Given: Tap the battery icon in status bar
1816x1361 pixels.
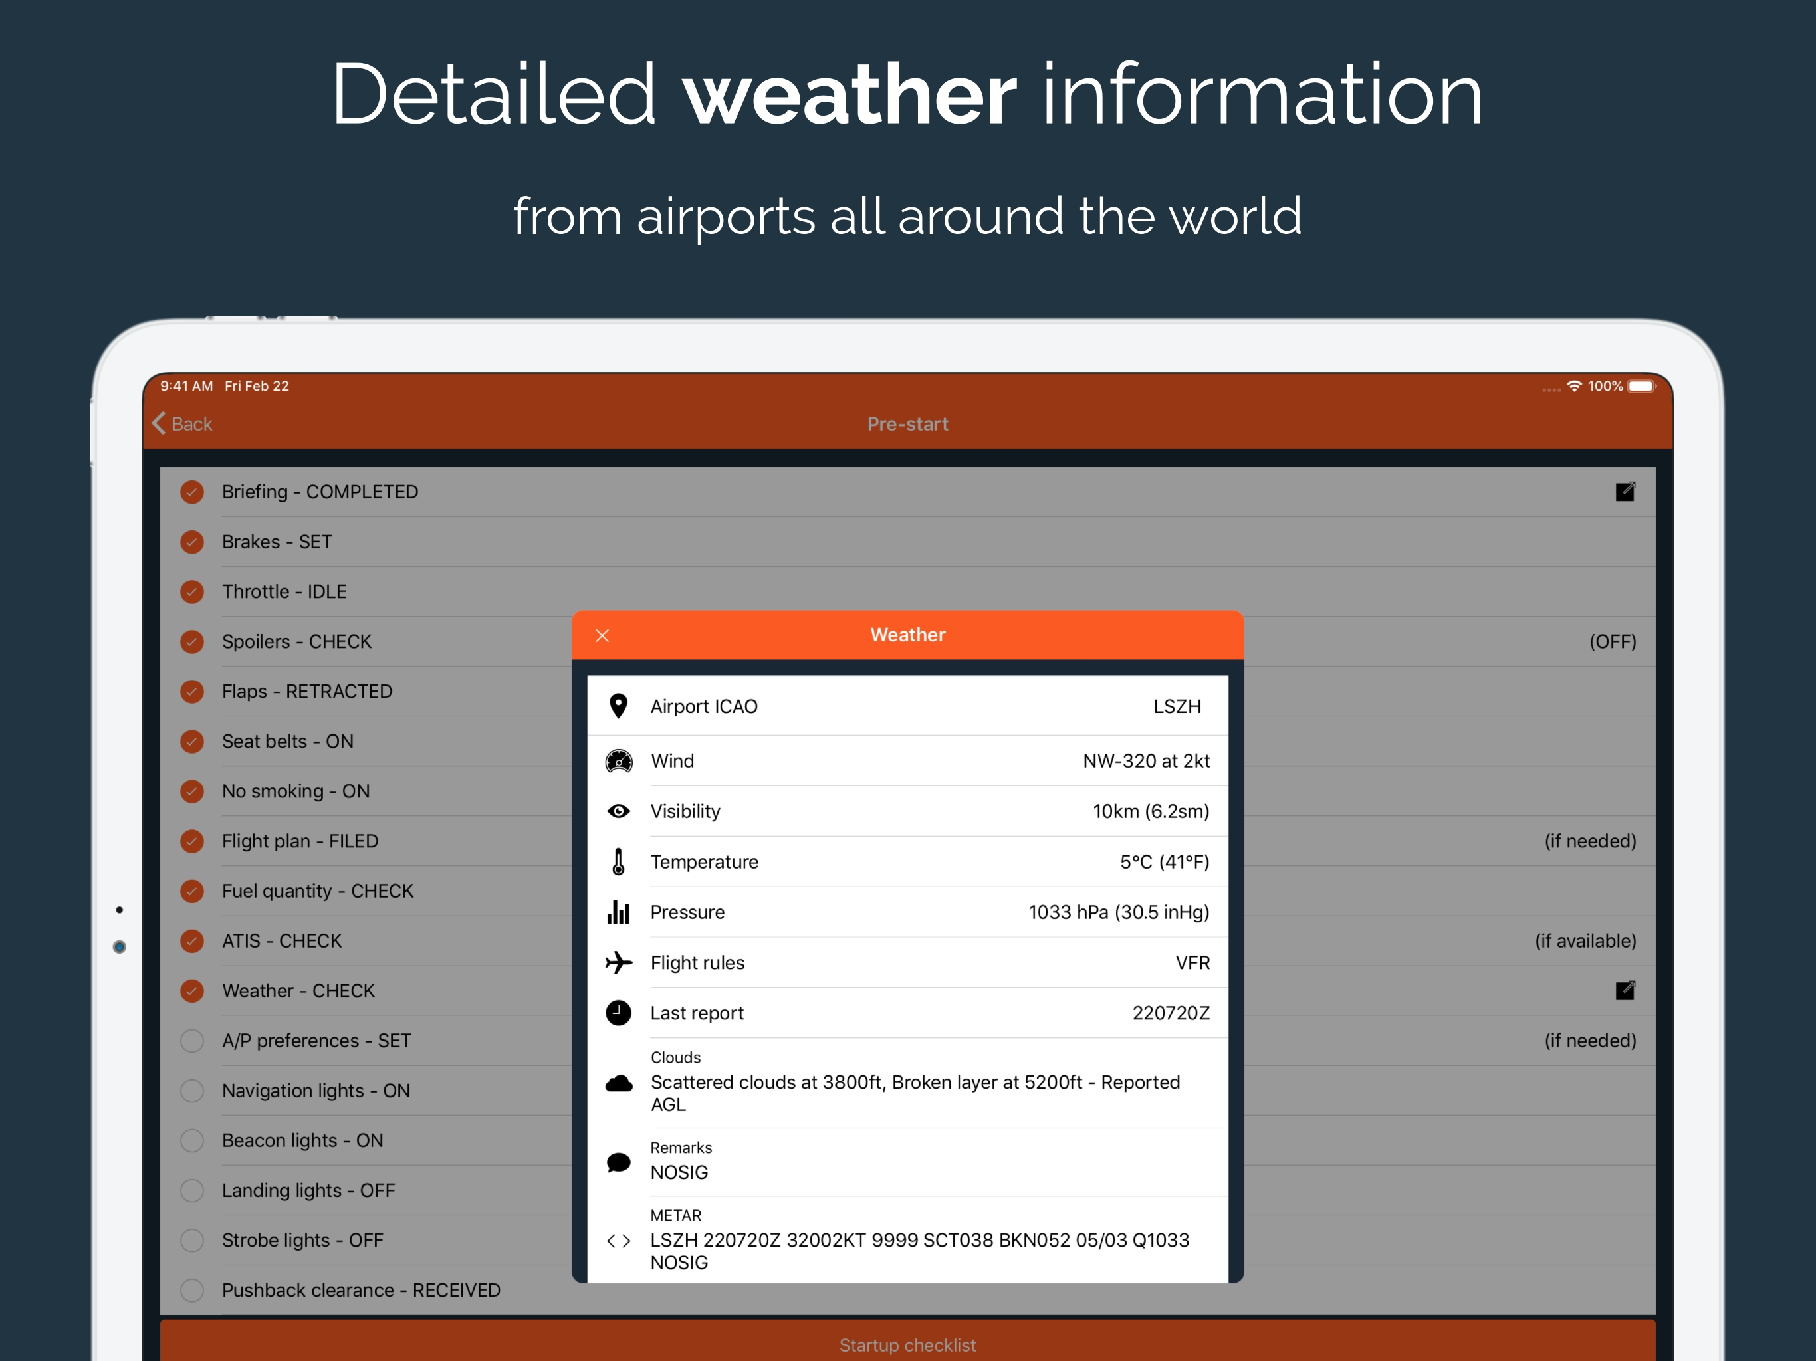Looking at the screenshot, I should point(1642,386).
